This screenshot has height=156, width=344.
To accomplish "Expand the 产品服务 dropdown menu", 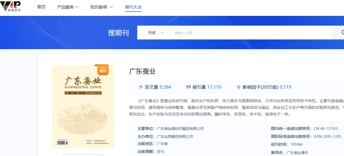I will coord(68,7).
